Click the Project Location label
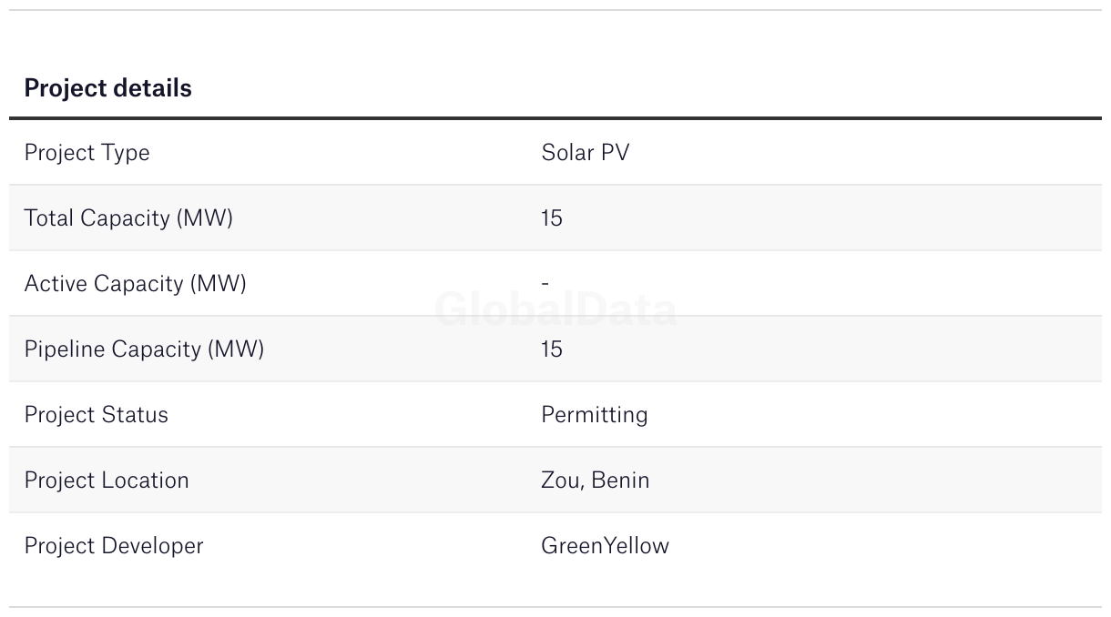Viewport: 1111px width, 617px height. [107, 480]
